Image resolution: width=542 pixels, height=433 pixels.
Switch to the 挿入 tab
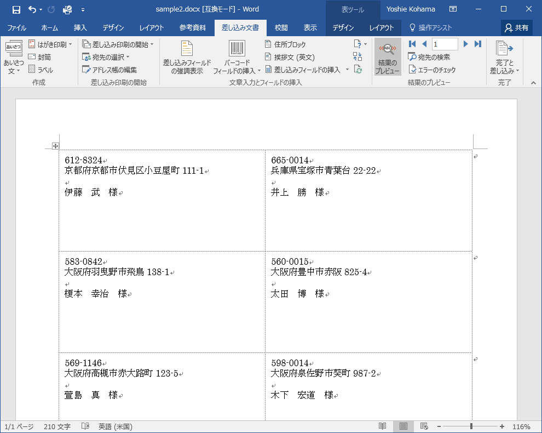coord(80,28)
